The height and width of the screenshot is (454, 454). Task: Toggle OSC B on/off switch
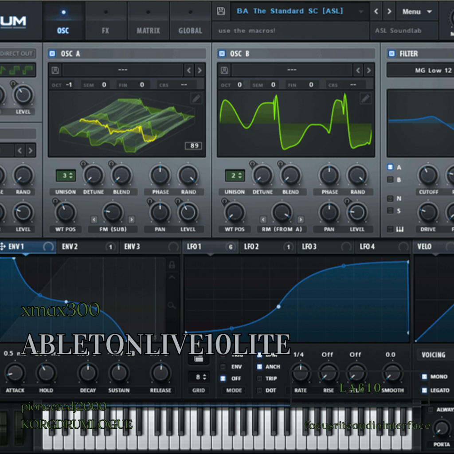(x=222, y=54)
